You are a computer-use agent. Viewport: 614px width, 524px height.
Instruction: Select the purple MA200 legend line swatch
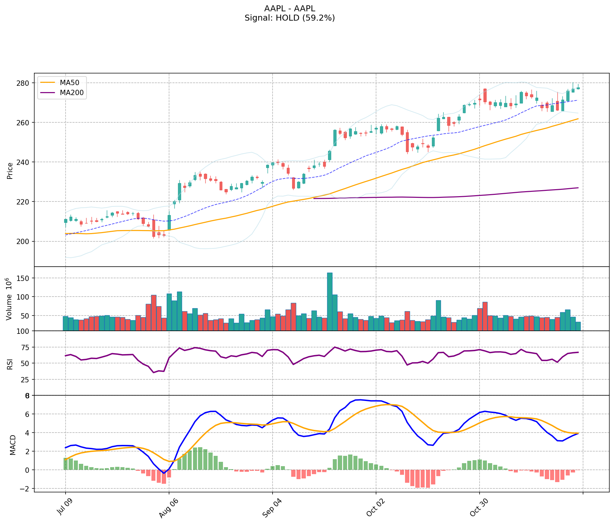pos(48,93)
